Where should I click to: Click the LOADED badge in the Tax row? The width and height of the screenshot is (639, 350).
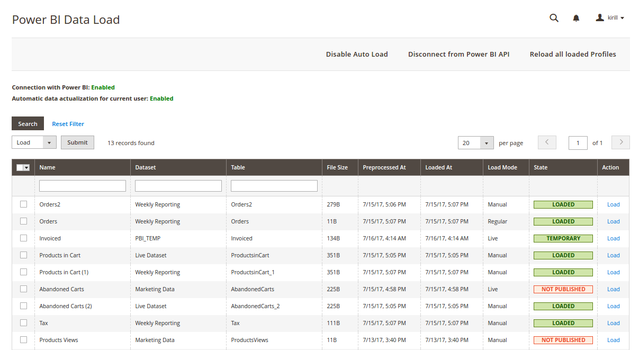click(563, 323)
